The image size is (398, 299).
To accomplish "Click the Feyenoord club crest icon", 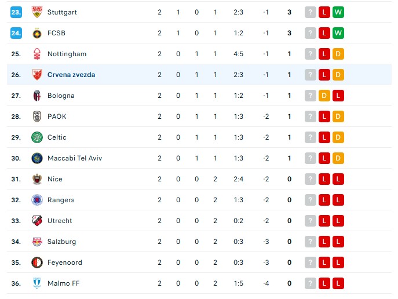I will click(x=37, y=262).
